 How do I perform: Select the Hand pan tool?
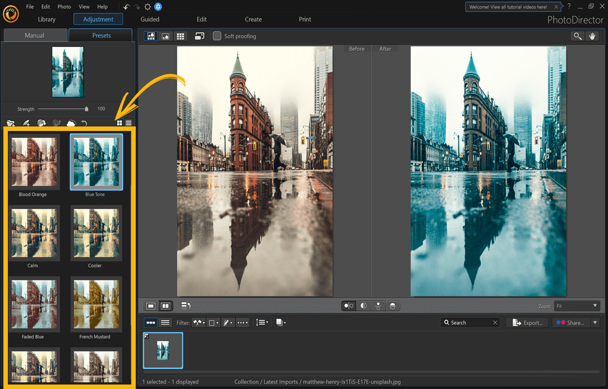(592, 36)
